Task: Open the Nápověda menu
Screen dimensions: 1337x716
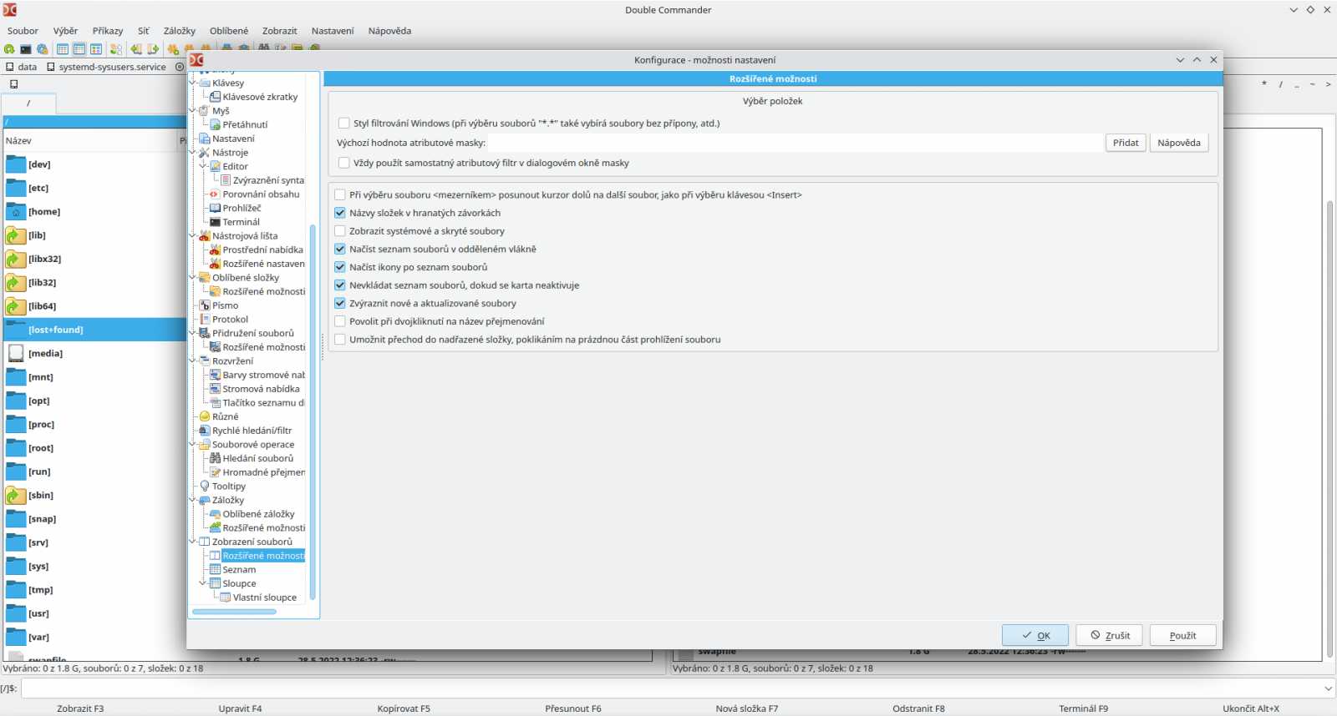Action: [x=389, y=31]
